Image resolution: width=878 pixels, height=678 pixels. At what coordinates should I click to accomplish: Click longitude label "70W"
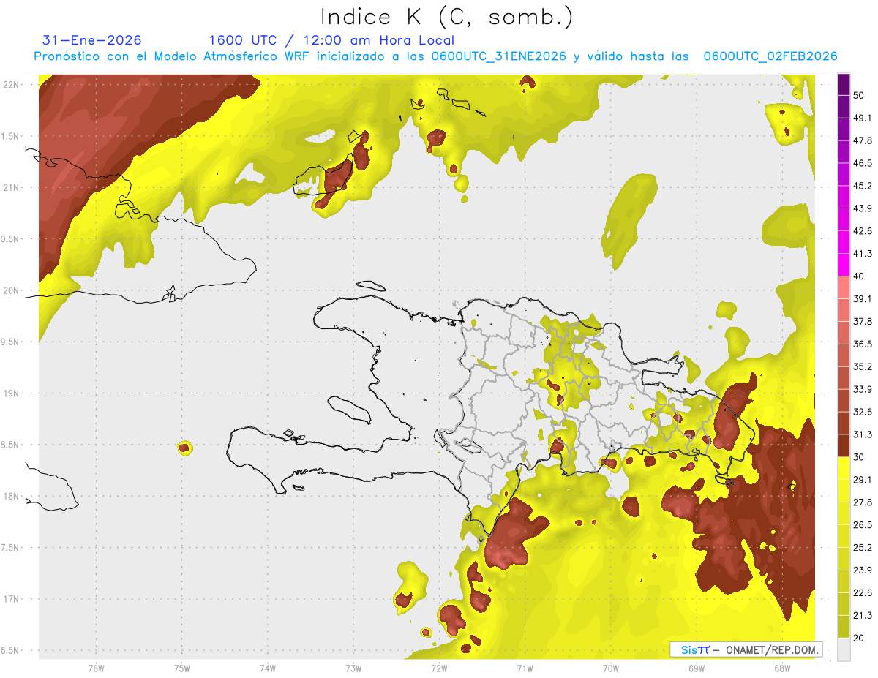point(611,668)
